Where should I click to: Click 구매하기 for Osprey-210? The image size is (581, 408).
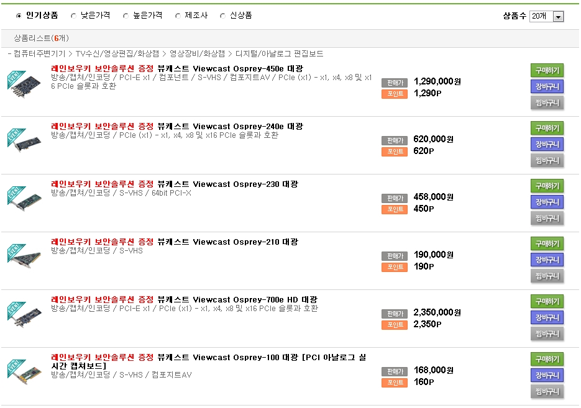[547, 243]
